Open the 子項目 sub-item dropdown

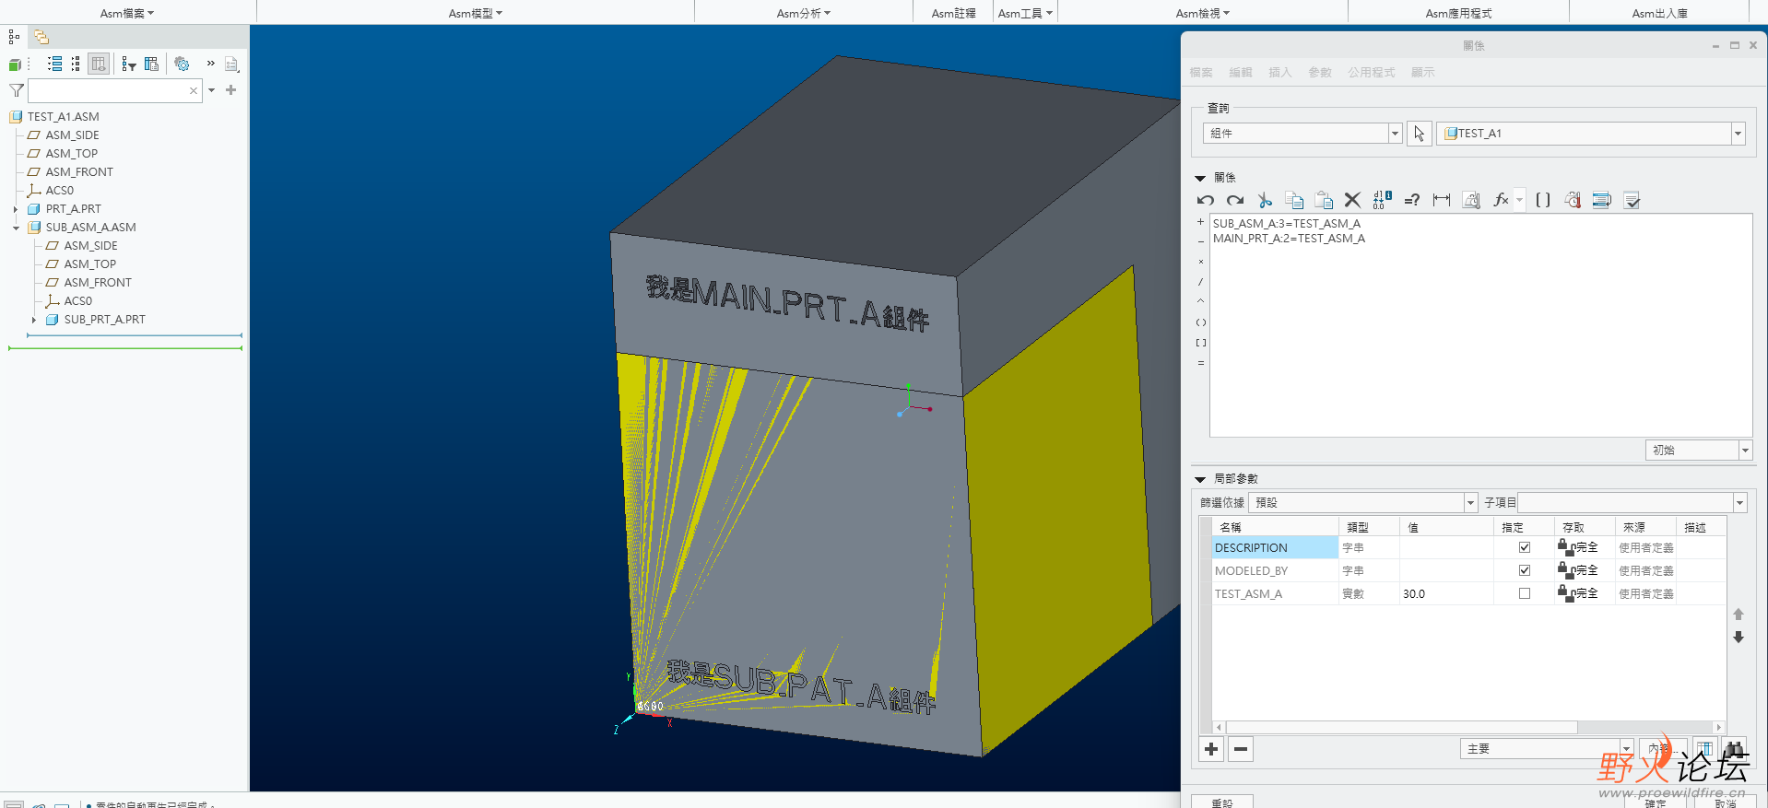click(1739, 503)
